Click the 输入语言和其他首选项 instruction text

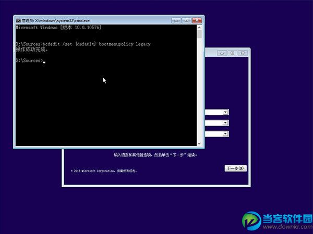click(155, 155)
